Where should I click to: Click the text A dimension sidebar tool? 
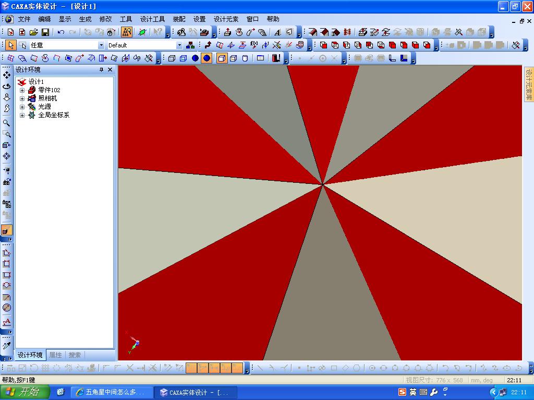pyautogui.click(x=6, y=321)
